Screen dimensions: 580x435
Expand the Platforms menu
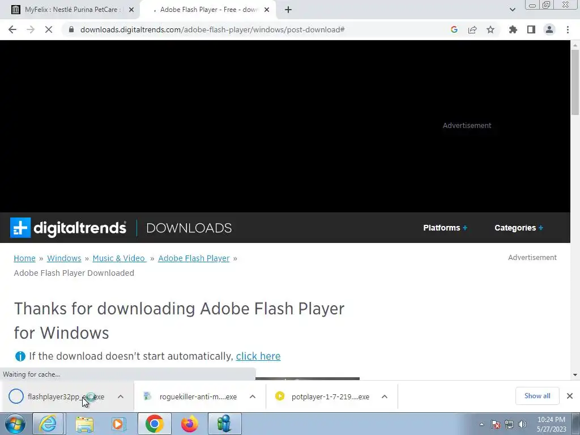tap(445, 228)
